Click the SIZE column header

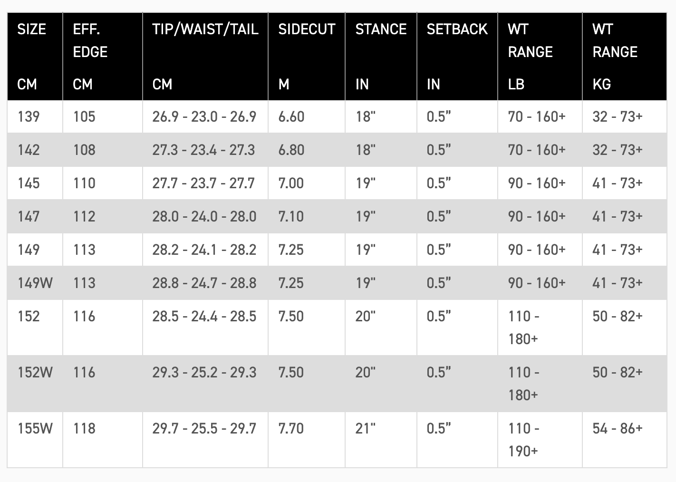coord(35,57)
